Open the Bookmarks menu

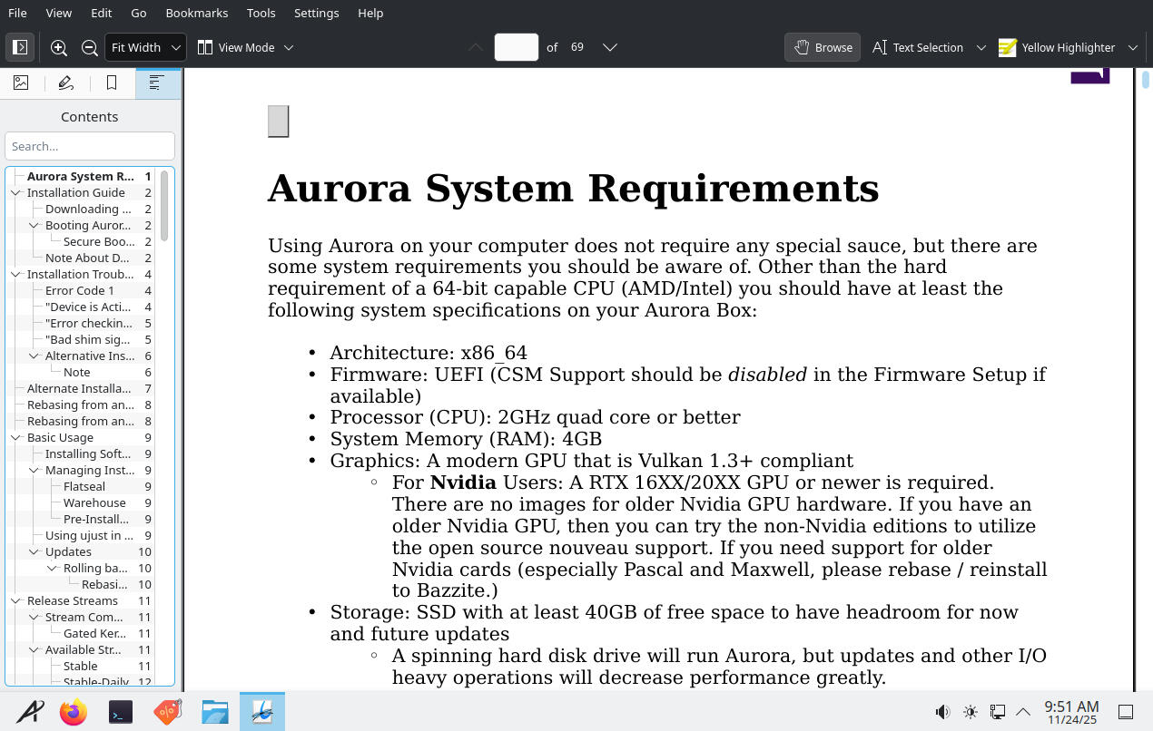[x=196, y=13]
